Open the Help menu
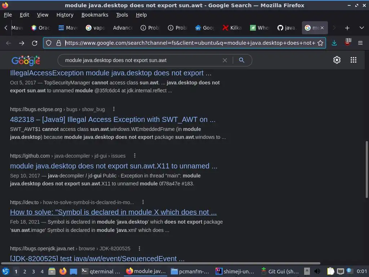Viewport: 369px width, 277px height. pyautogui.click(x=141, y=15)
